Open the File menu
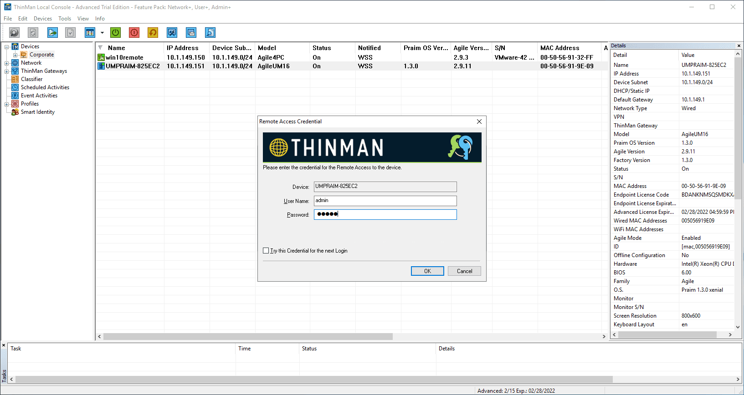 tap(8, 19)
